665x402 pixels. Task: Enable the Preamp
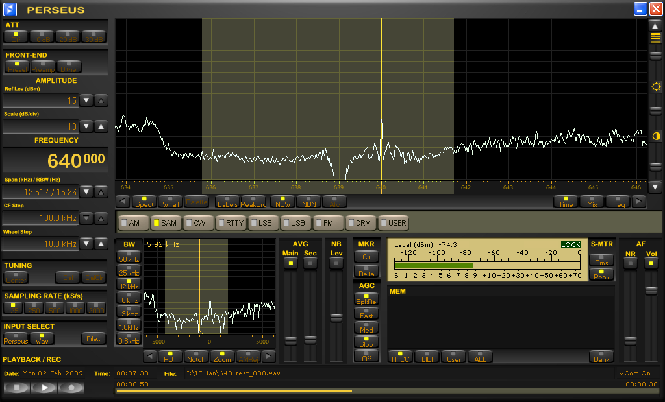[x=43, y=67]
